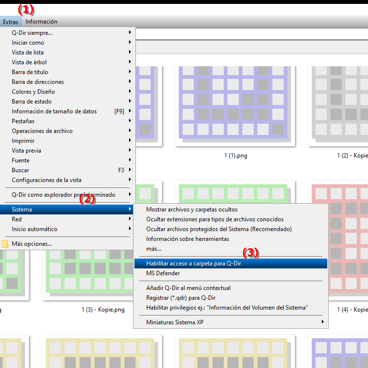Viewport: 368px width, 368px height.
Task: Open the Extras menu
Action: (x=10, y=22)
